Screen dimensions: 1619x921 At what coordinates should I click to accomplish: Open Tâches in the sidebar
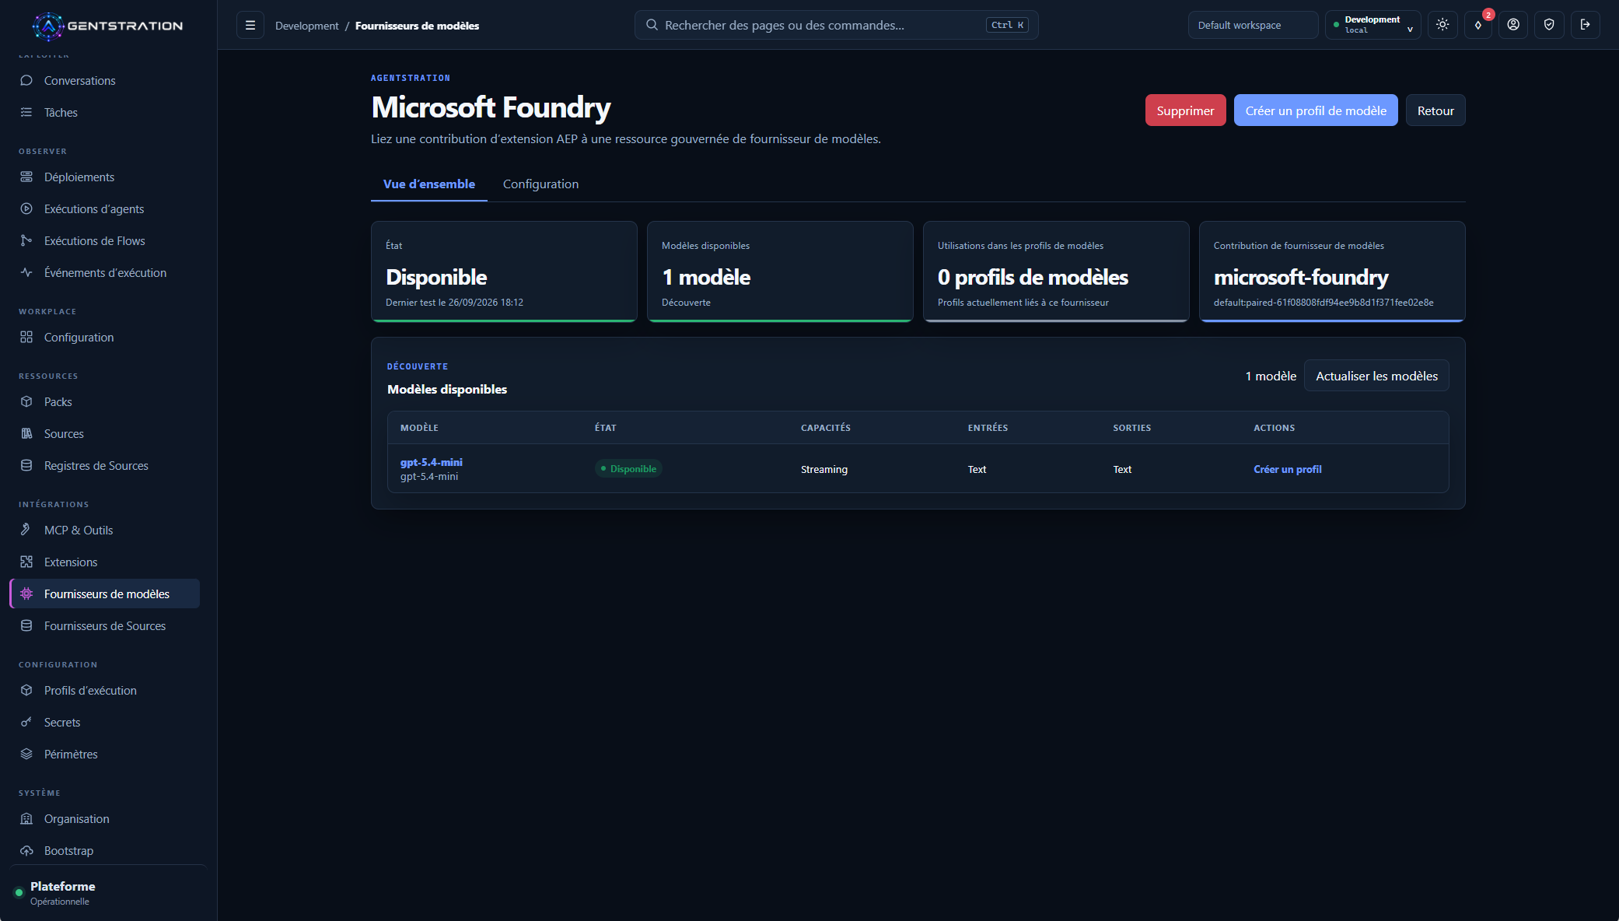tap(105, 113)
